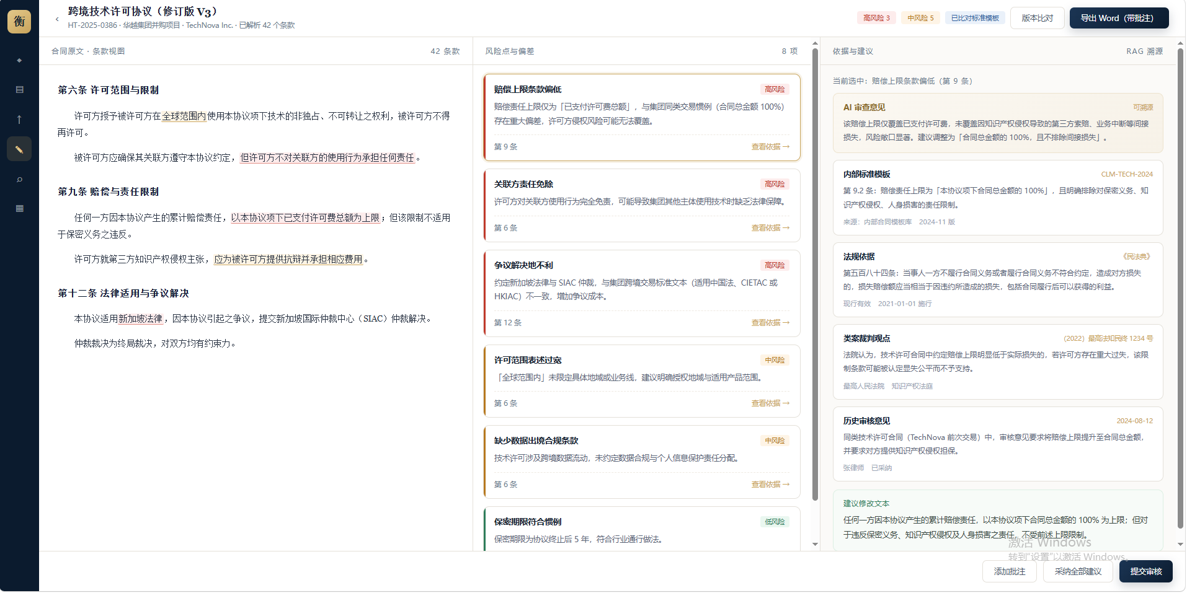Viewport: 1187px width, 593px height.
Task: Select the upward arrow upload icon in sidebar
Action: [x=19, y=120]
